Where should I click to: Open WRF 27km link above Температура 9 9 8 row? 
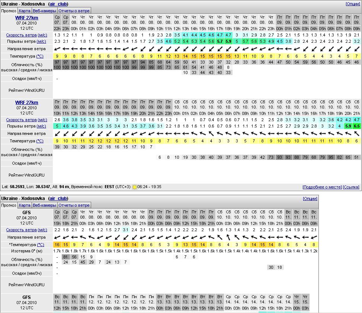point(26,17)
